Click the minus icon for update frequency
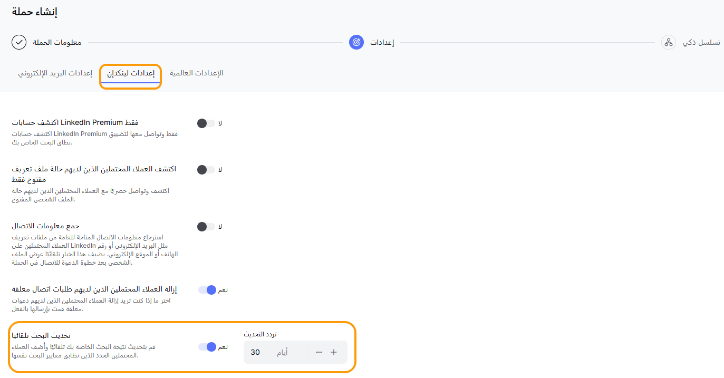This screenshot has height=378, width=724. [x=318, y=352]
